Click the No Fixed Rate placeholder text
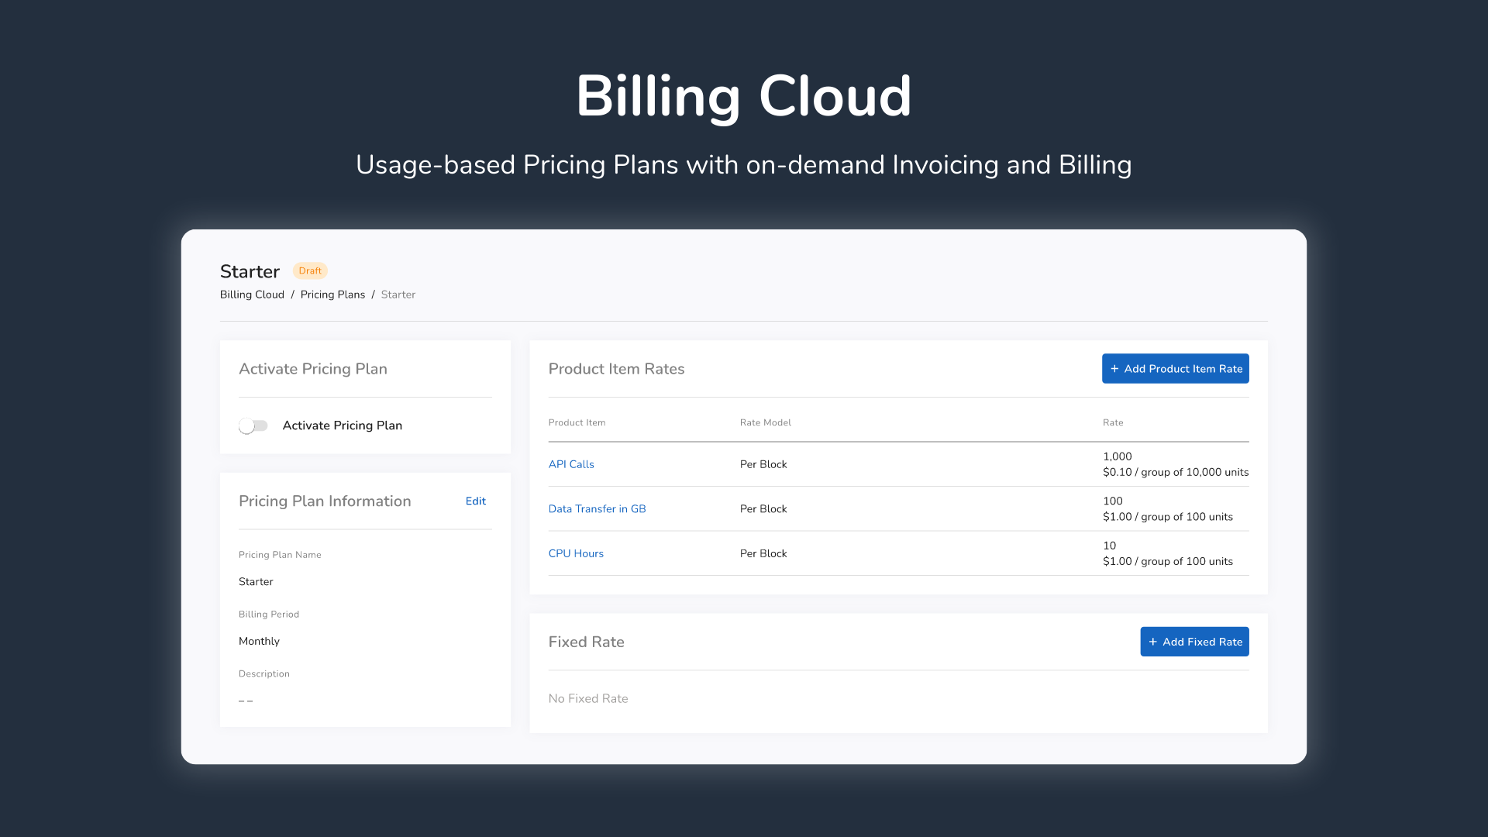This screenshot has width=1488, height=837. 587,698
